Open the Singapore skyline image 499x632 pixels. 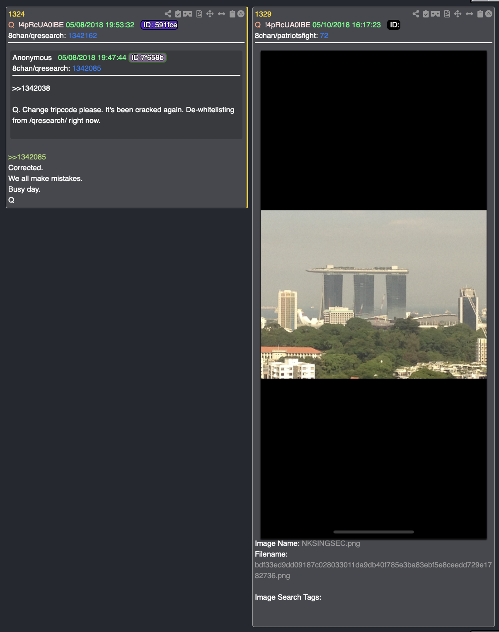pos(373,294)
